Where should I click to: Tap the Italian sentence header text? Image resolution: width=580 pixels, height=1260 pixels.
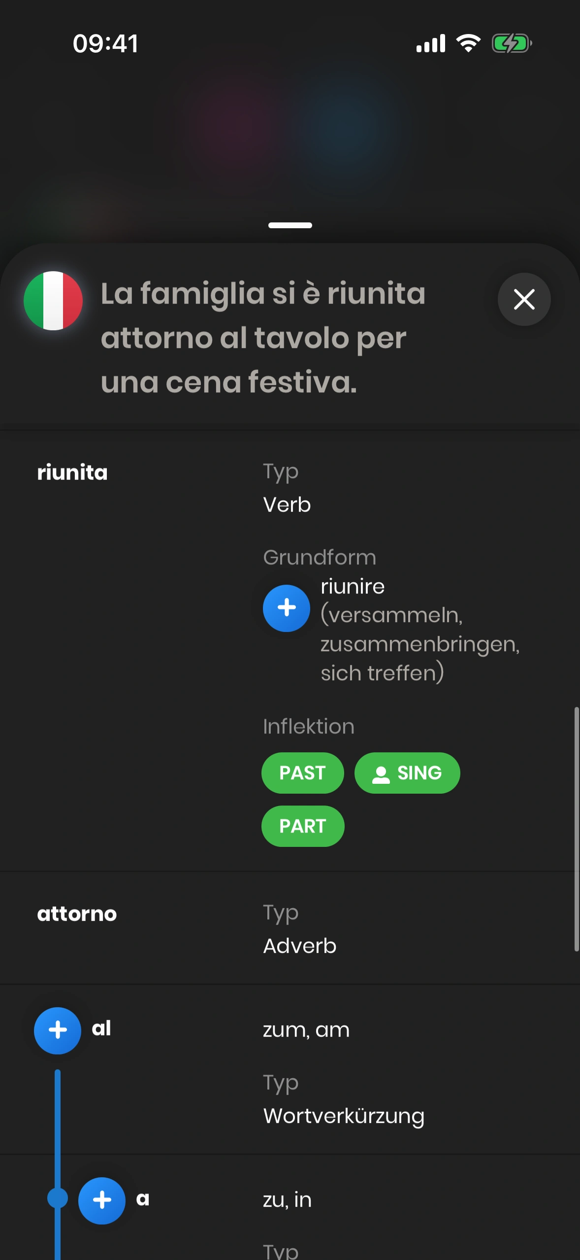[x=263, y=337]
